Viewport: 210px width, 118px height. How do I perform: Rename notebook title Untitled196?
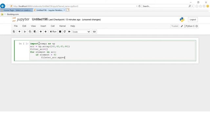coord(40,19)
